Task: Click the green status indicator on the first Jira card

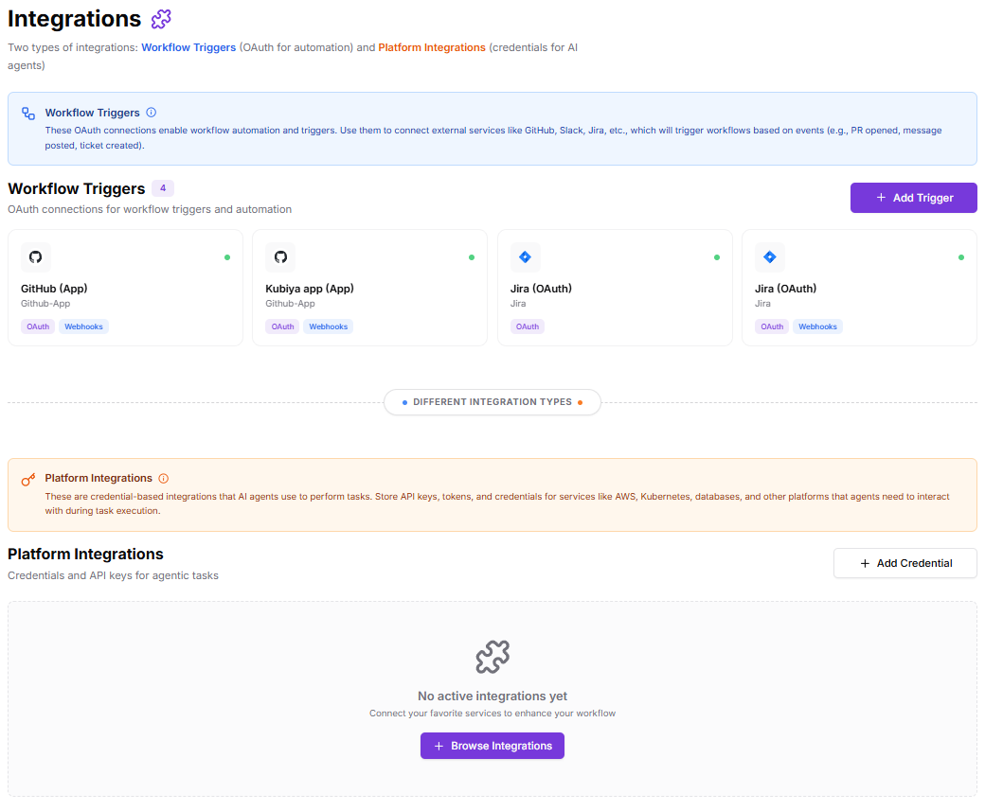Action: pyautogui.click(x=715, y=256)
